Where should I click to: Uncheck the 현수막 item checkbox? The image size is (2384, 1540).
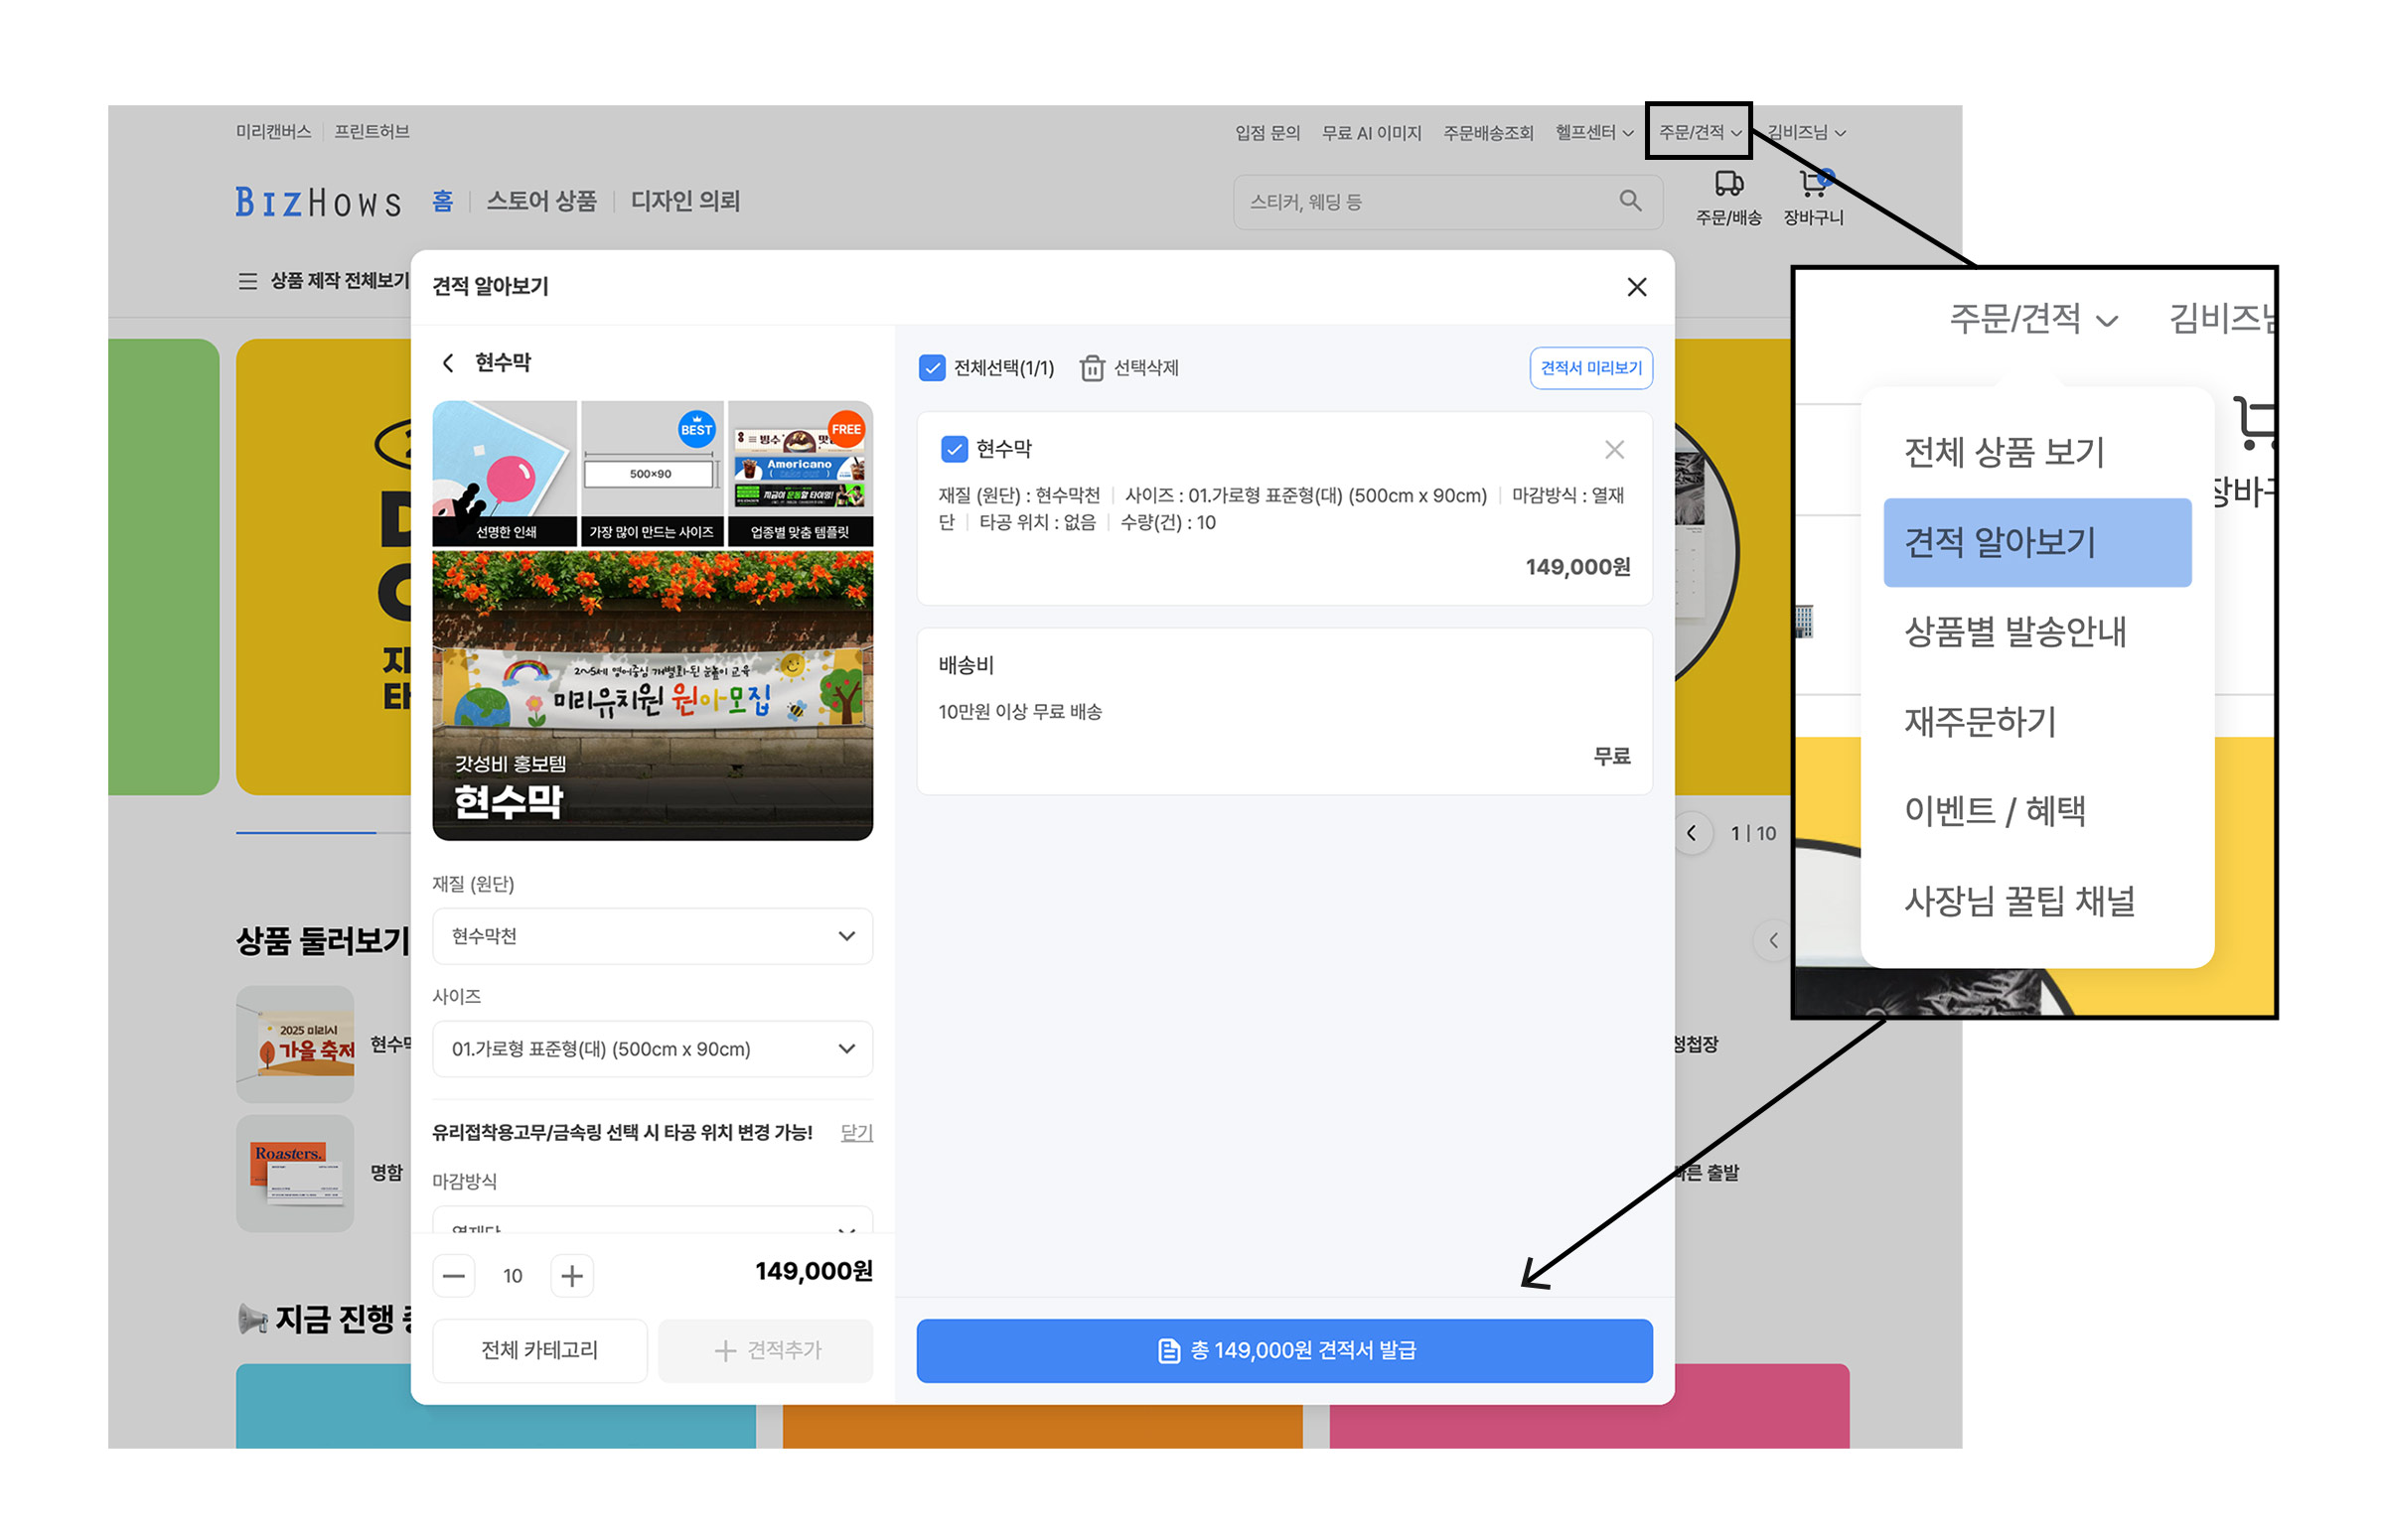pyautogui.click(x=954, y=449)
